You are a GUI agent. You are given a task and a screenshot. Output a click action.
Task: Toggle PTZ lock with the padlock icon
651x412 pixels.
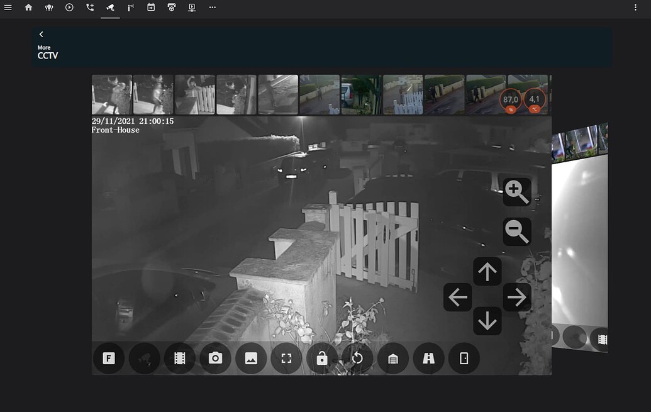tap(321, 358)
